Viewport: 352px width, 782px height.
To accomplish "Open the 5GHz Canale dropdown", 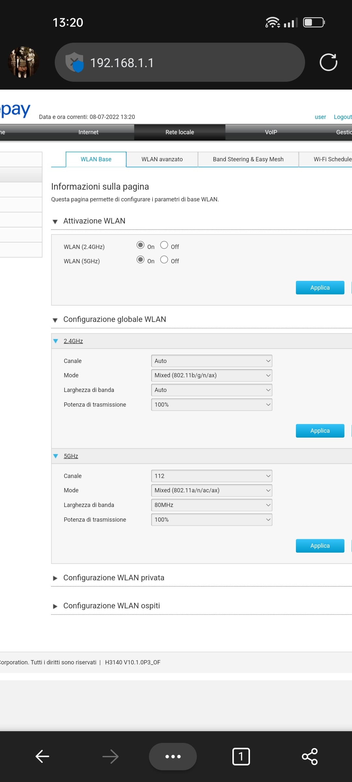I will [212, 476].
